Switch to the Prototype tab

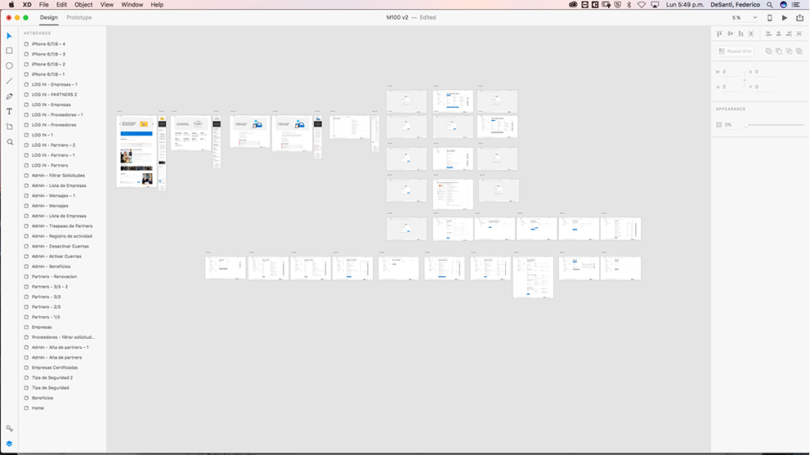click(79, 17)
